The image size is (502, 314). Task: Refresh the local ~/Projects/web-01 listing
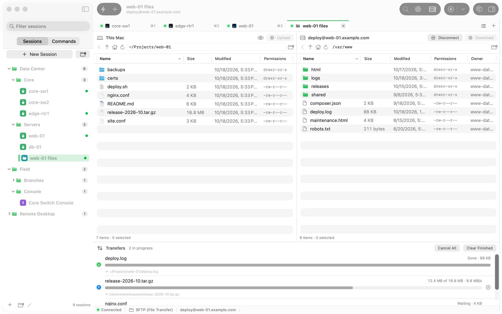pos(122,47)
